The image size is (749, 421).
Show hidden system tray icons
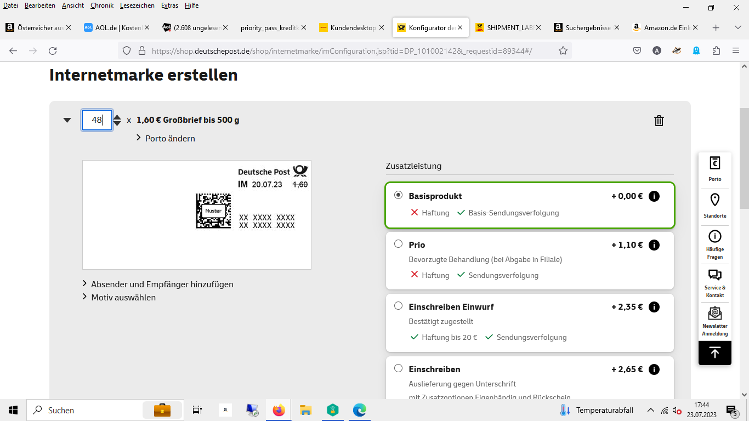point(650,410)
